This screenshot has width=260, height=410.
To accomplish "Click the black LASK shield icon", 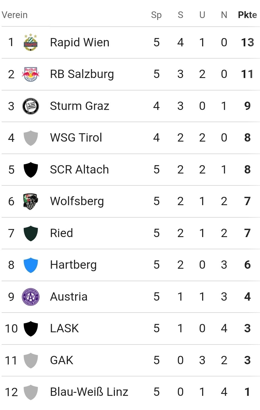I will [x=30, y=329].
